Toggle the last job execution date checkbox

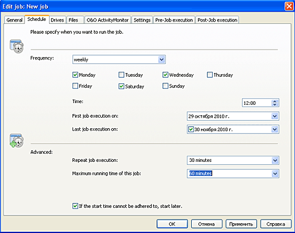click(x=191, y=129)
